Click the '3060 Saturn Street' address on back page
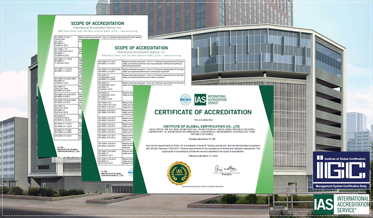The height and width of the screenshot is (218, 373). pyautogui.click(x=97, y=31)
